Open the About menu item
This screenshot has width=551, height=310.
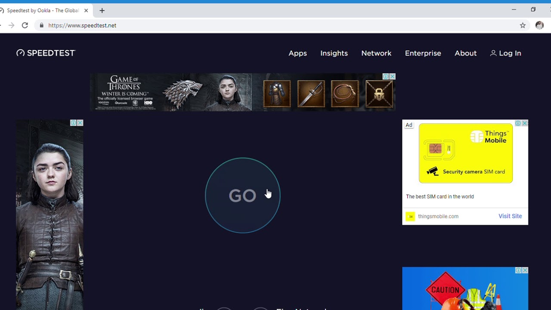pyautogui.click(x=465, y=53)
